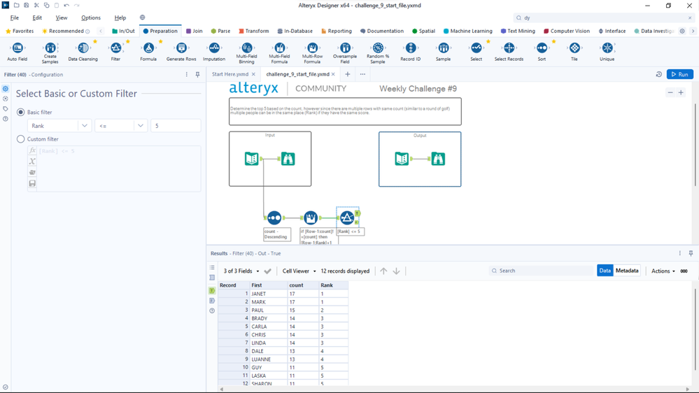The width and height of the screenshot is (699, 393).
Task: Pick the Multi-Row Formula tool
Action: tap(312, 48)
